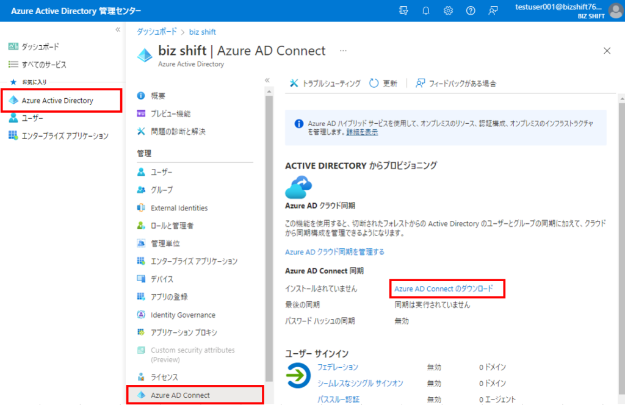Select Azure AD Connect menu item

click(195, 395)
